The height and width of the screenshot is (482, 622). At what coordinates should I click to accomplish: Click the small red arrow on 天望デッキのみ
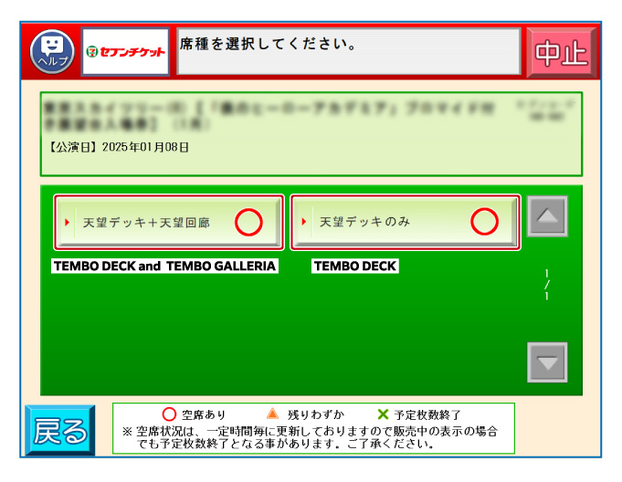point(303,222)
